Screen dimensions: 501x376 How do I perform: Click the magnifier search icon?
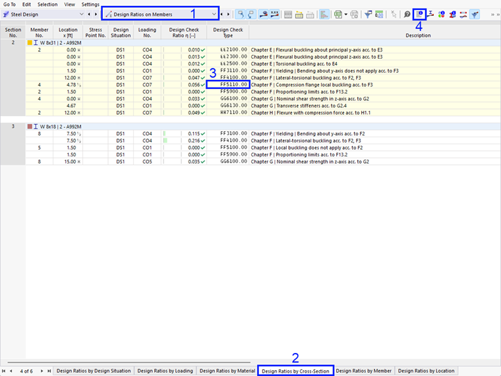point(407,15)
